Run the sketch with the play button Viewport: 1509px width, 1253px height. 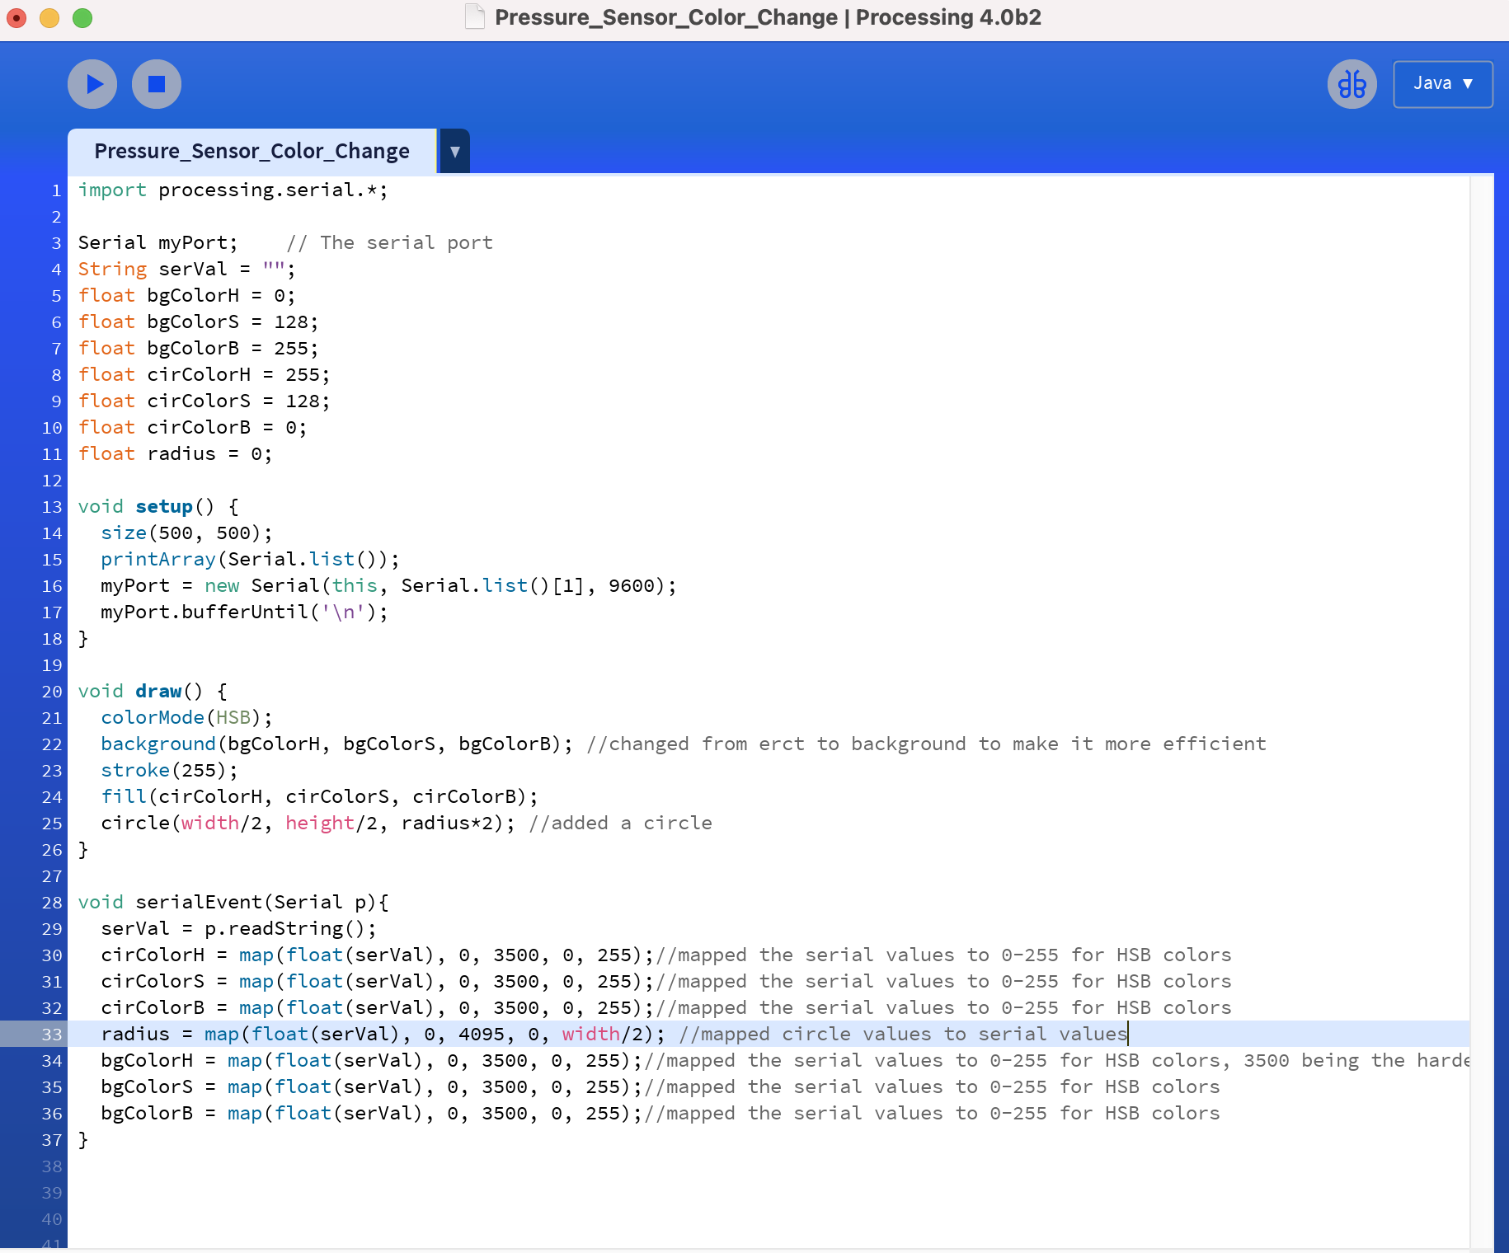[x=92, y=84]
